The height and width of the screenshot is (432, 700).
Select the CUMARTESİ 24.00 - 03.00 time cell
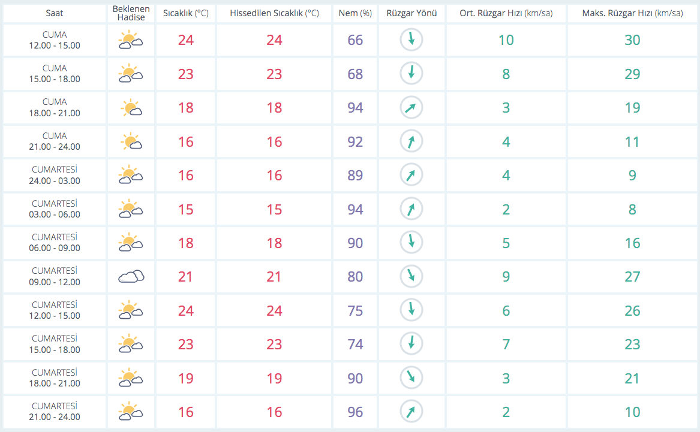[55, 175]
